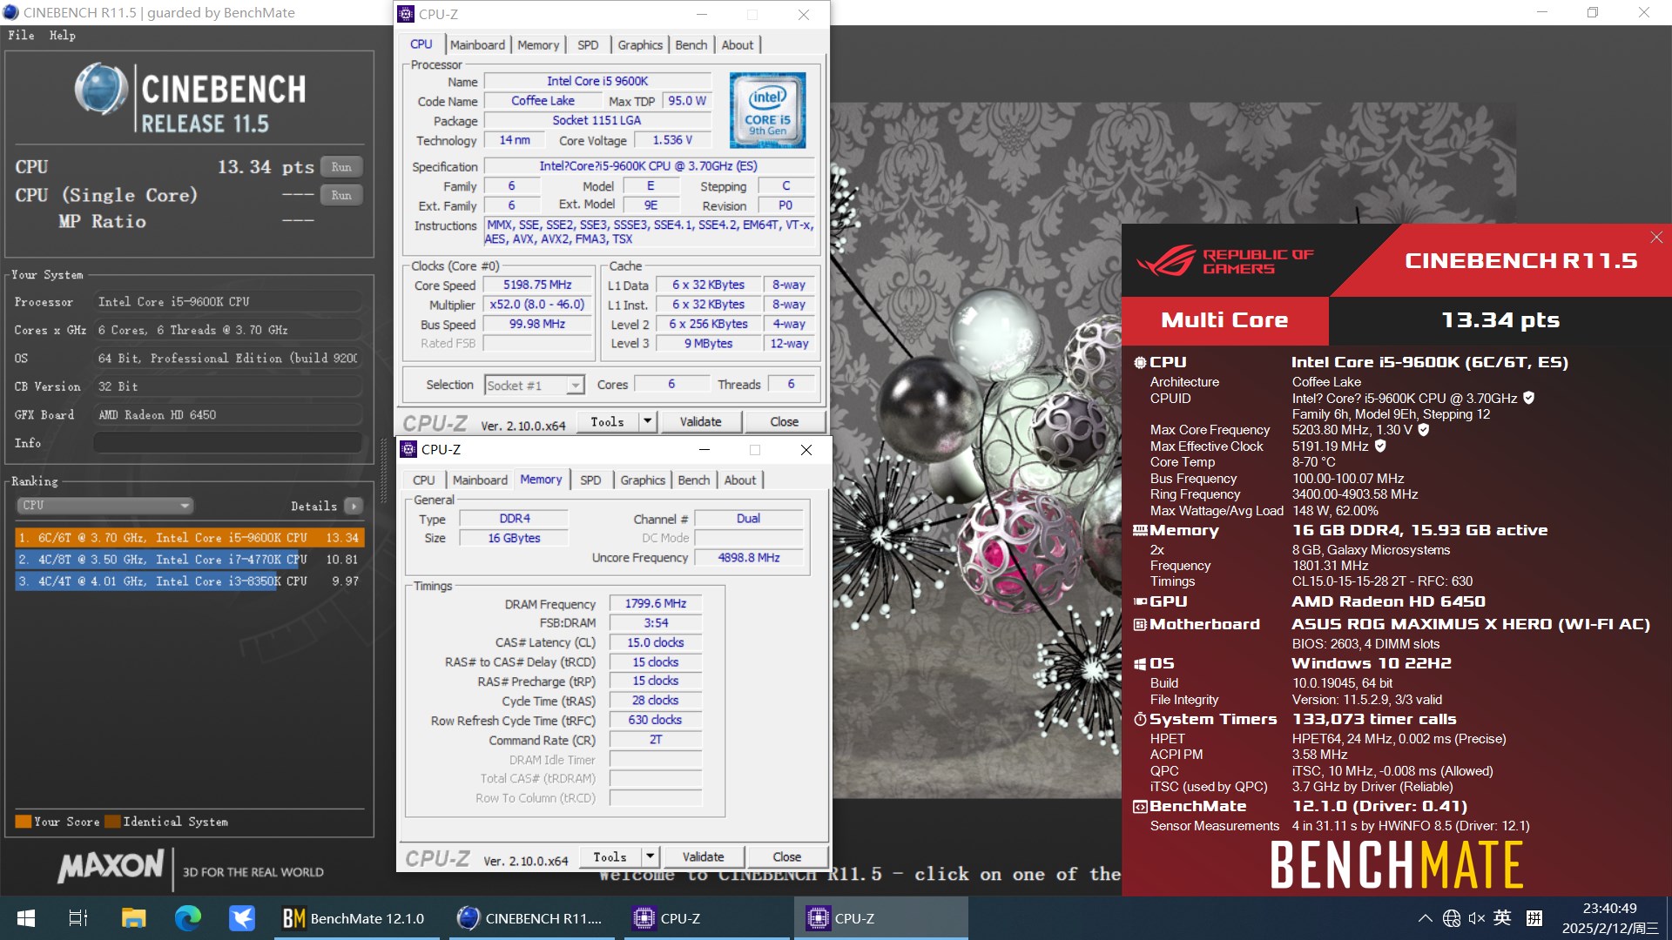
Task: Click the Intel Core i5 logo badge
Action: [x=767, y=111]
